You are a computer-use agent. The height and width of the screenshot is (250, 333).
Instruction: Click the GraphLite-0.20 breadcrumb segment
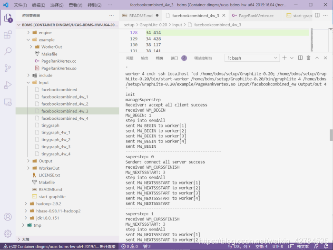click(x=153, y=25)
